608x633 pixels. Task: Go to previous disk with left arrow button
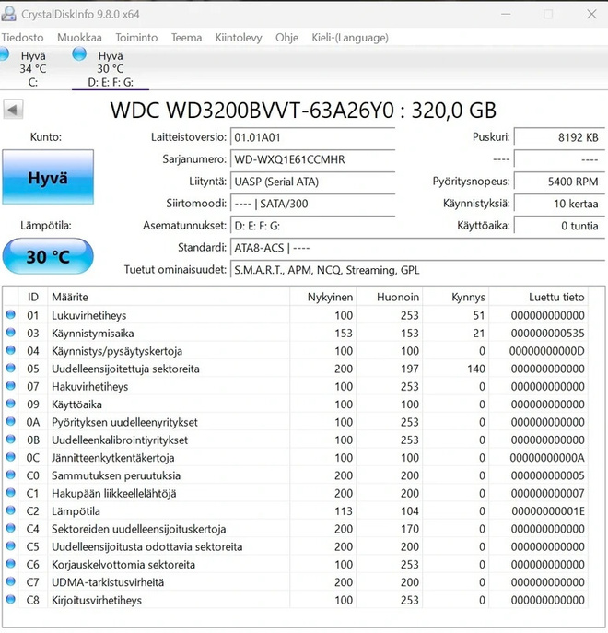pyautogui.click(x=13, y=110)
